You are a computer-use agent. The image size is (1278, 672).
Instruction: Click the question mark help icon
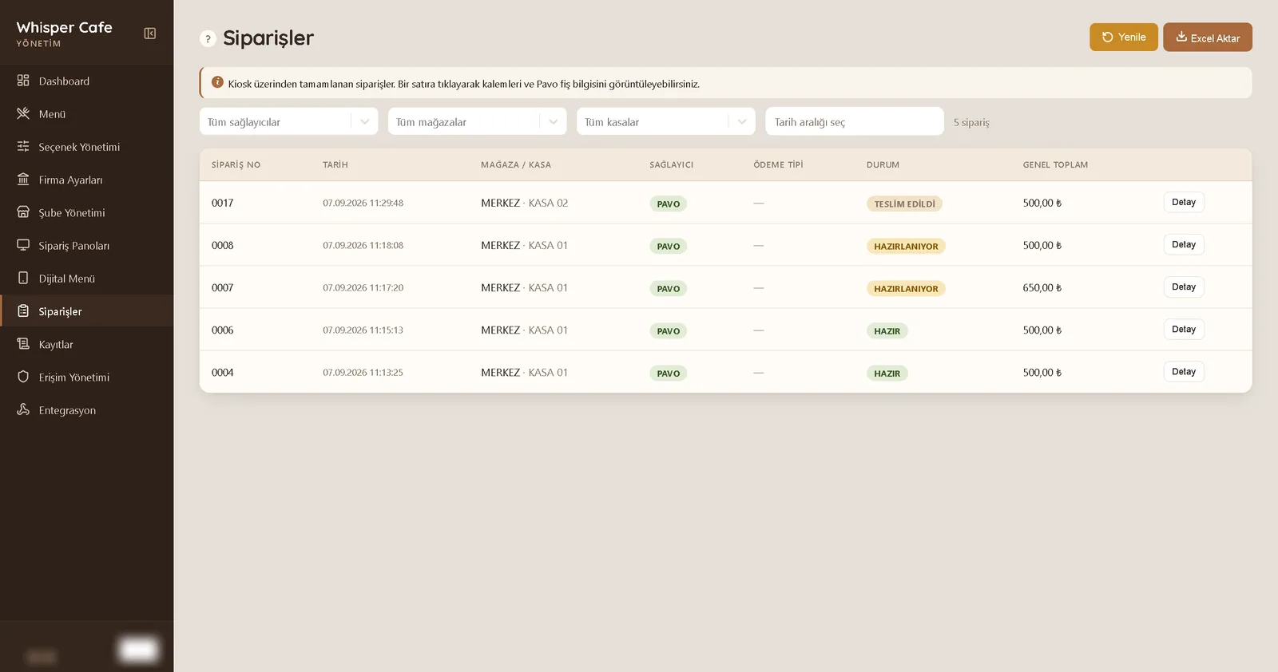click(208, 38)
